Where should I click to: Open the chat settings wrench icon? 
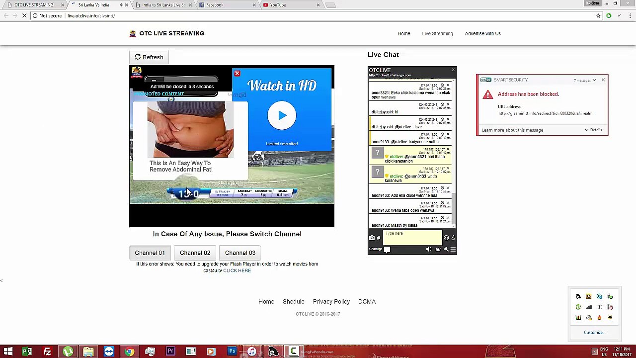tap(446, 249)
